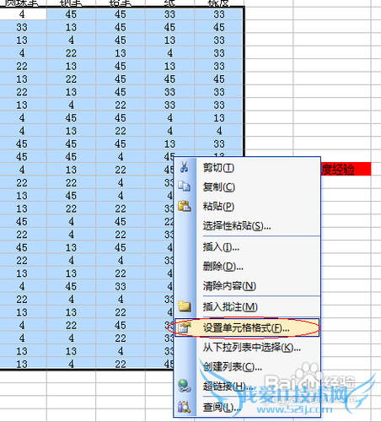
Task: Open 选择性粘贴(S)... dialog
Action: coord(247,225)
